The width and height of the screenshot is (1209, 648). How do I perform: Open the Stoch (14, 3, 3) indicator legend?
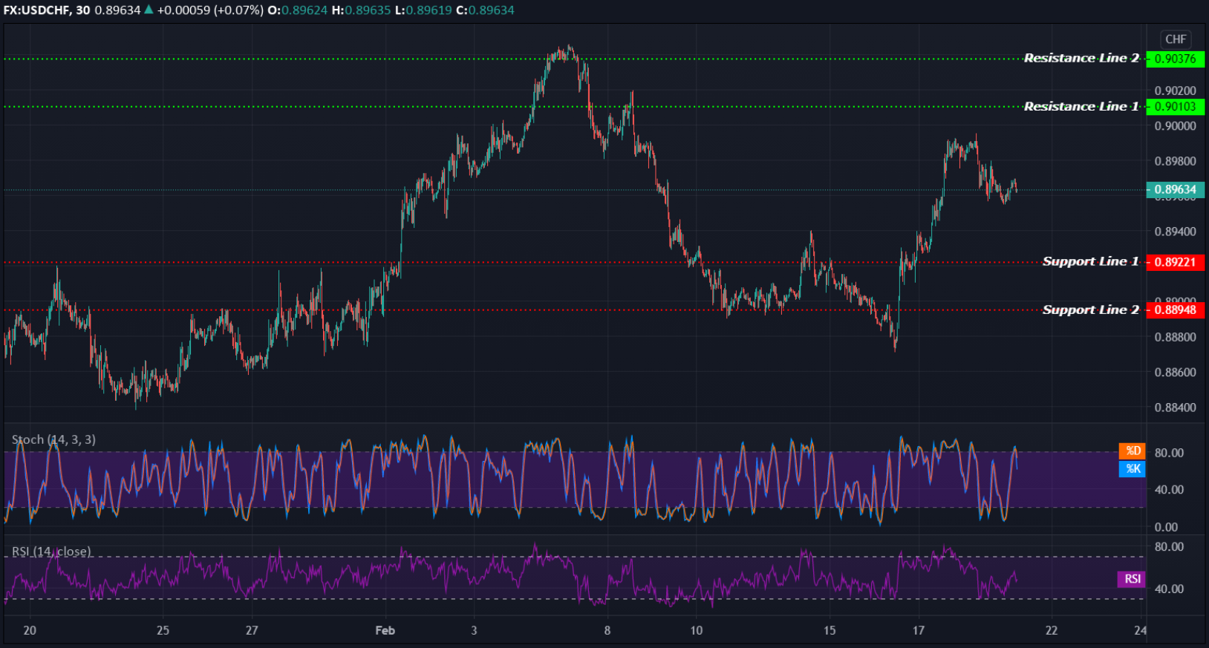click(53, 439)
